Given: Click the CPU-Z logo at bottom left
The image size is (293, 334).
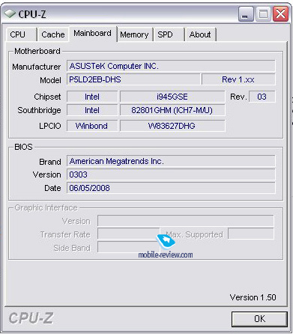Looking at the screenshot, I should [31, 318].
